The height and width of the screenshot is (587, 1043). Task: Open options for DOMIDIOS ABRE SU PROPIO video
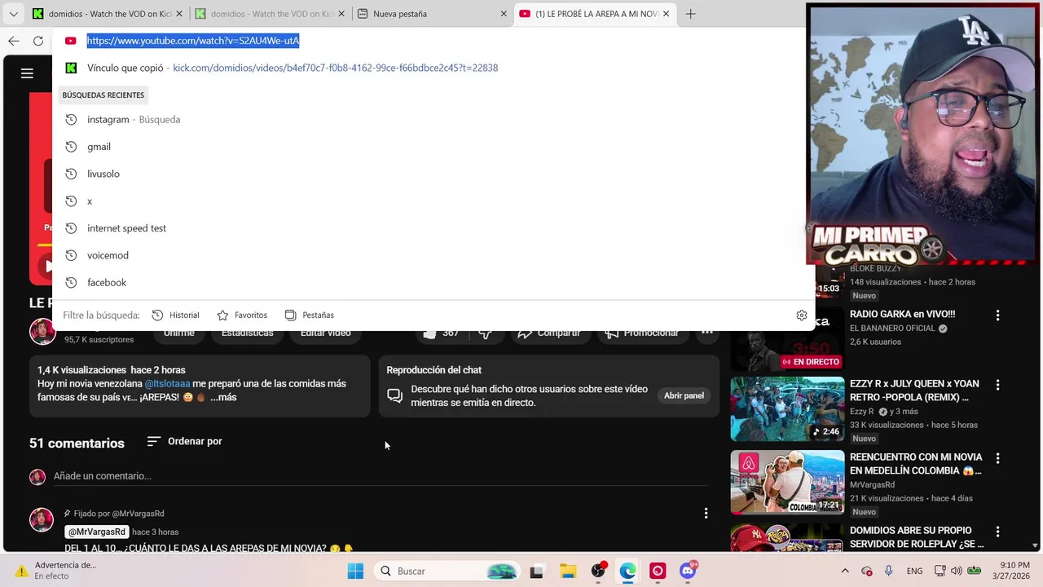997,532
